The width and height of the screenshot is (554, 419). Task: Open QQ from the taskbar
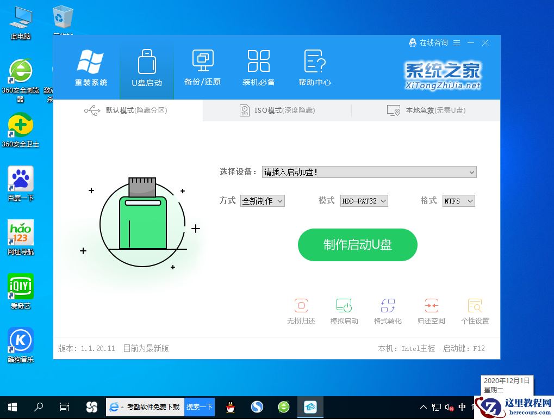[229, 406]
